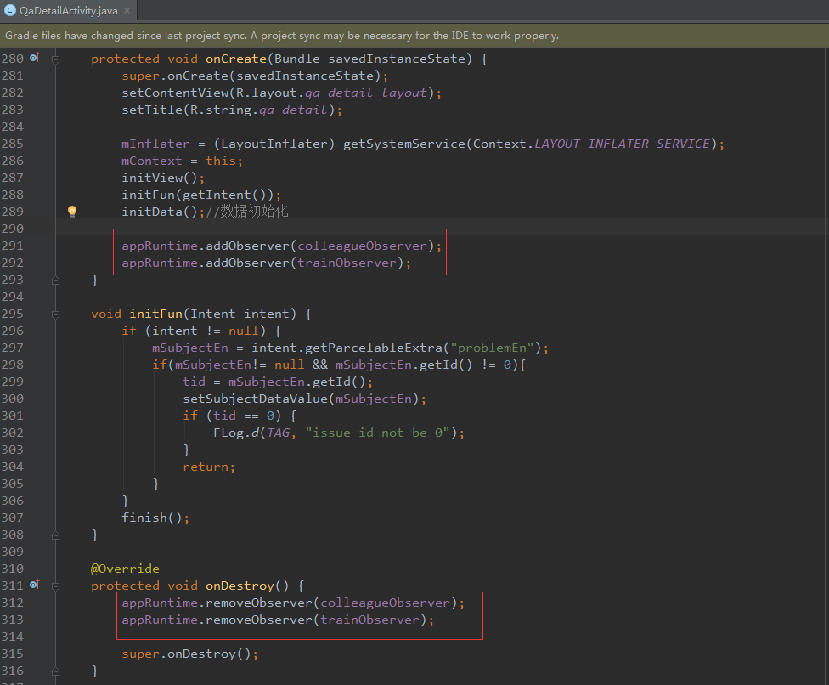Collapse the onCreate method fold marker
The height and width of the screenshot is (685, 829).
click(56, 59)
